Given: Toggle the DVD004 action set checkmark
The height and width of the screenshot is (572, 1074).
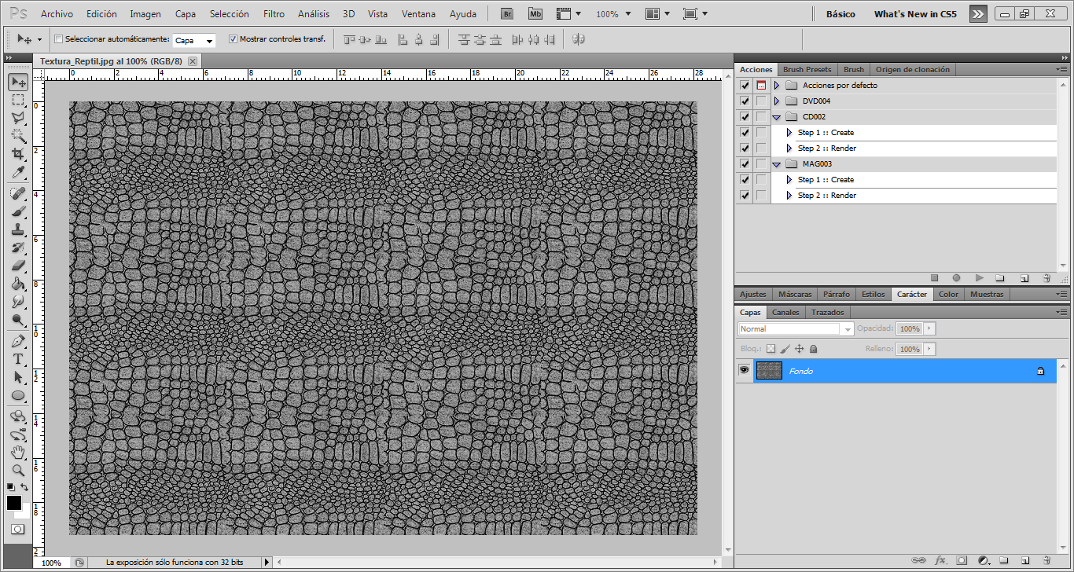Looking at the screenshot, I should pos(745,101).
